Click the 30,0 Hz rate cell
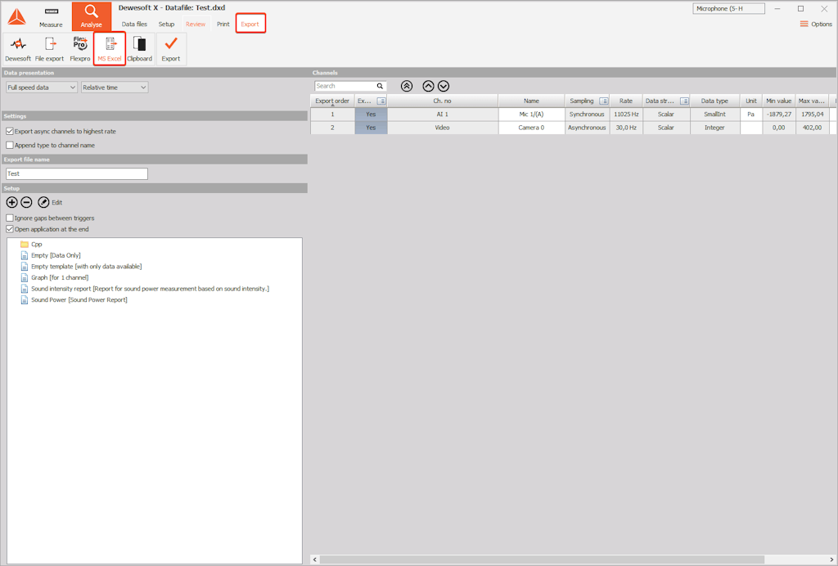The height and width of the screenshot is (566, 838). pos(626,128)
